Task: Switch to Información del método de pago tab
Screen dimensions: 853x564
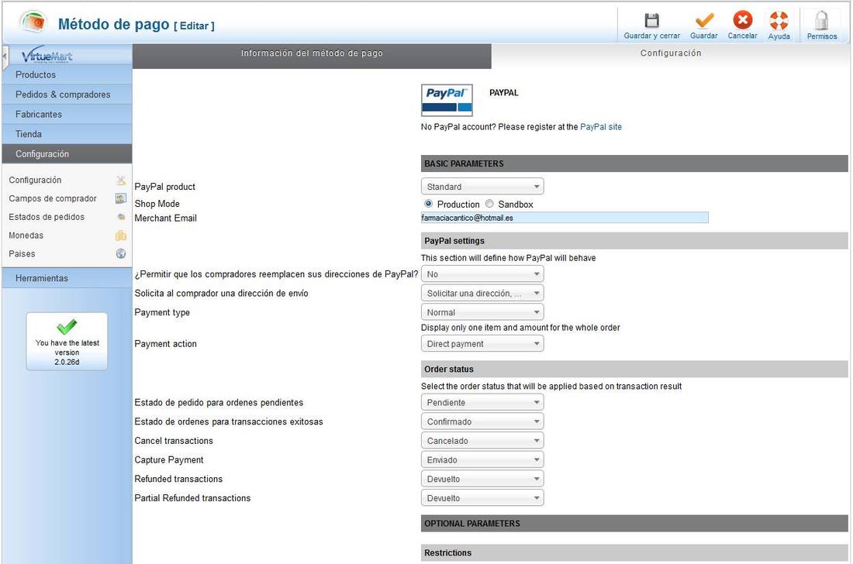Action: (x=312, y=56)
